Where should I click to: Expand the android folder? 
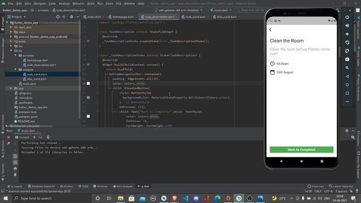[x=11, y=37]
